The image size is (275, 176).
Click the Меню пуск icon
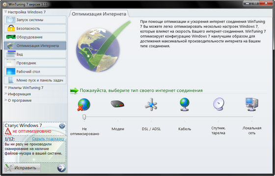click(x=11, y=80)
